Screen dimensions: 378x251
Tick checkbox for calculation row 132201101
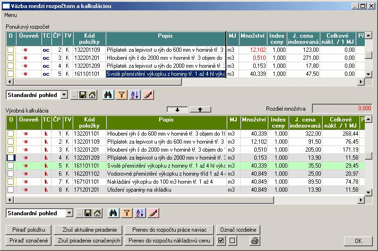pos(10,134)
